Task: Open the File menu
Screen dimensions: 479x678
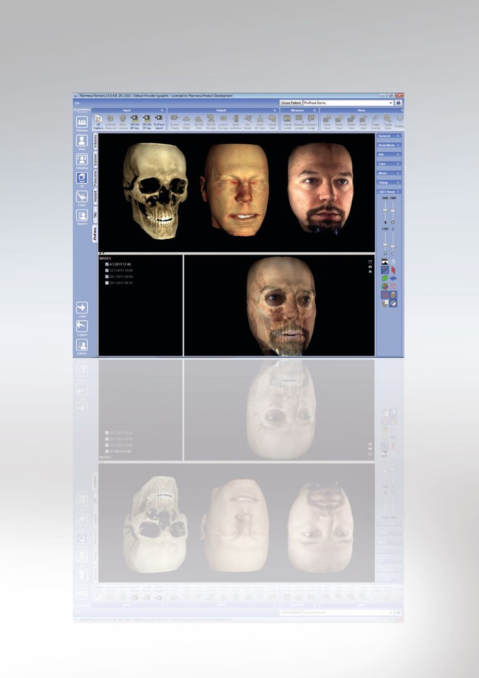Action: pyautogui.click(x=77, y=103)
